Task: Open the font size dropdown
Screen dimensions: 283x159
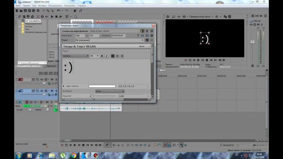Action: tap(97, 56)
